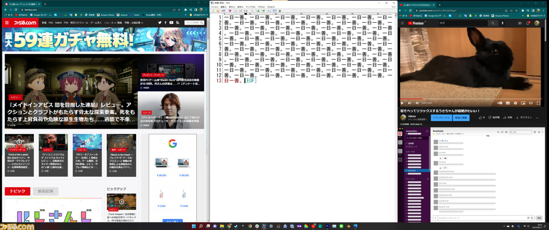
Task: Click the オフライン download button on YouTube
Action: coord(524,118)
